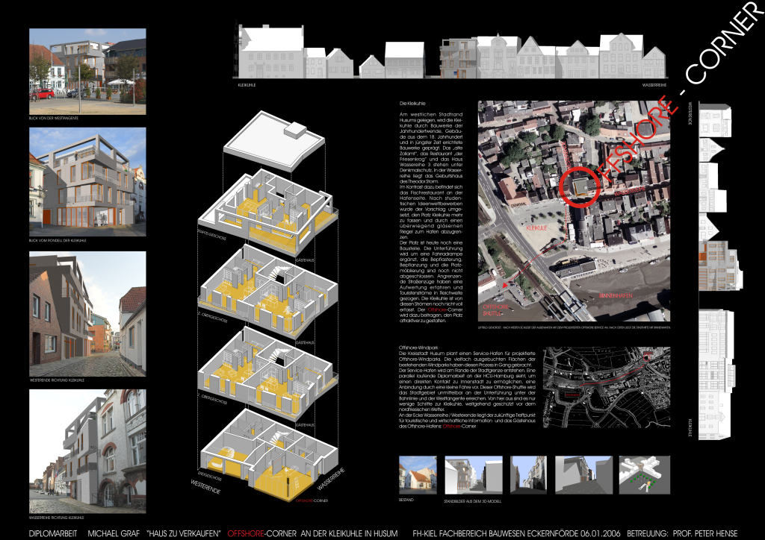Image resolution: width=765 pixels, height=540 pixels.
Task: Click the "BESTAND" caption under the first small thumbnail
Action: pyautogui.click(x=406, y=500)
